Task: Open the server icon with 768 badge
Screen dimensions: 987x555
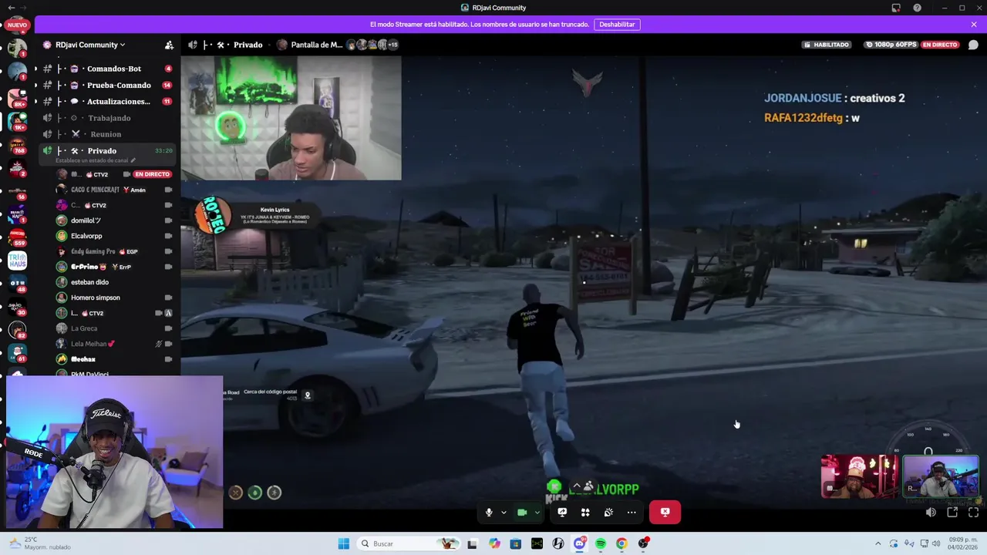Action: tap(17, 145)
